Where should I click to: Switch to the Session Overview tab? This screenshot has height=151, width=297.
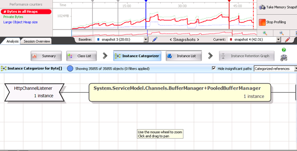(x=37, y=41)
